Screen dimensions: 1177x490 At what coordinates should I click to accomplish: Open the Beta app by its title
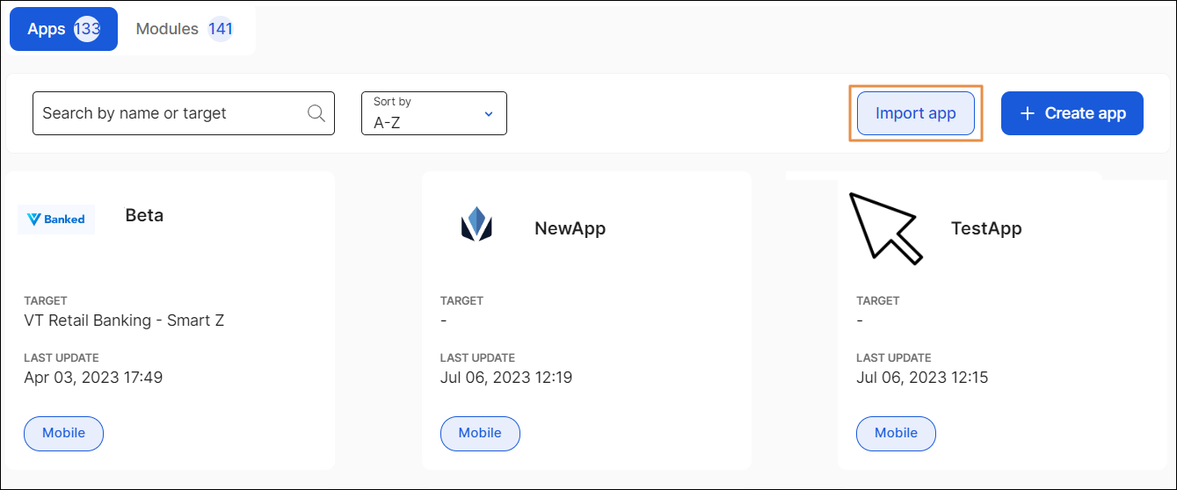(x=144, y=216)
